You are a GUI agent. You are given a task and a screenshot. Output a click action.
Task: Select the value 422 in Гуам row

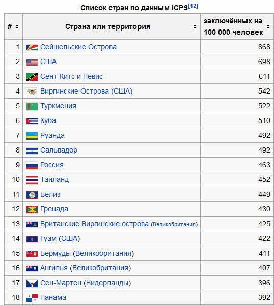[264, 239]
